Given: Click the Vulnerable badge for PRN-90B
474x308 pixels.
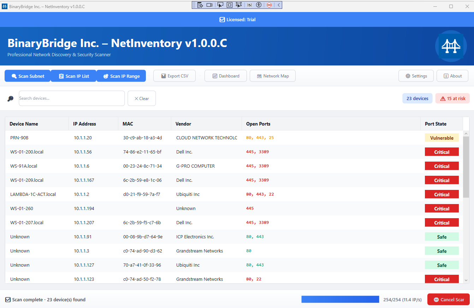Looking at the screenshot, I should pyautogui.click(x=442, y=138).
